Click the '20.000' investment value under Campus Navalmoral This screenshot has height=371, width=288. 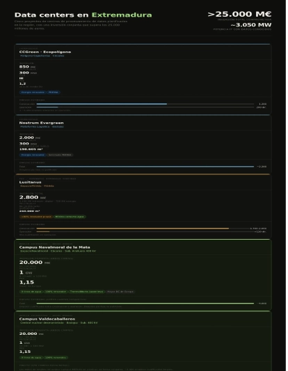tap(31, 262)
